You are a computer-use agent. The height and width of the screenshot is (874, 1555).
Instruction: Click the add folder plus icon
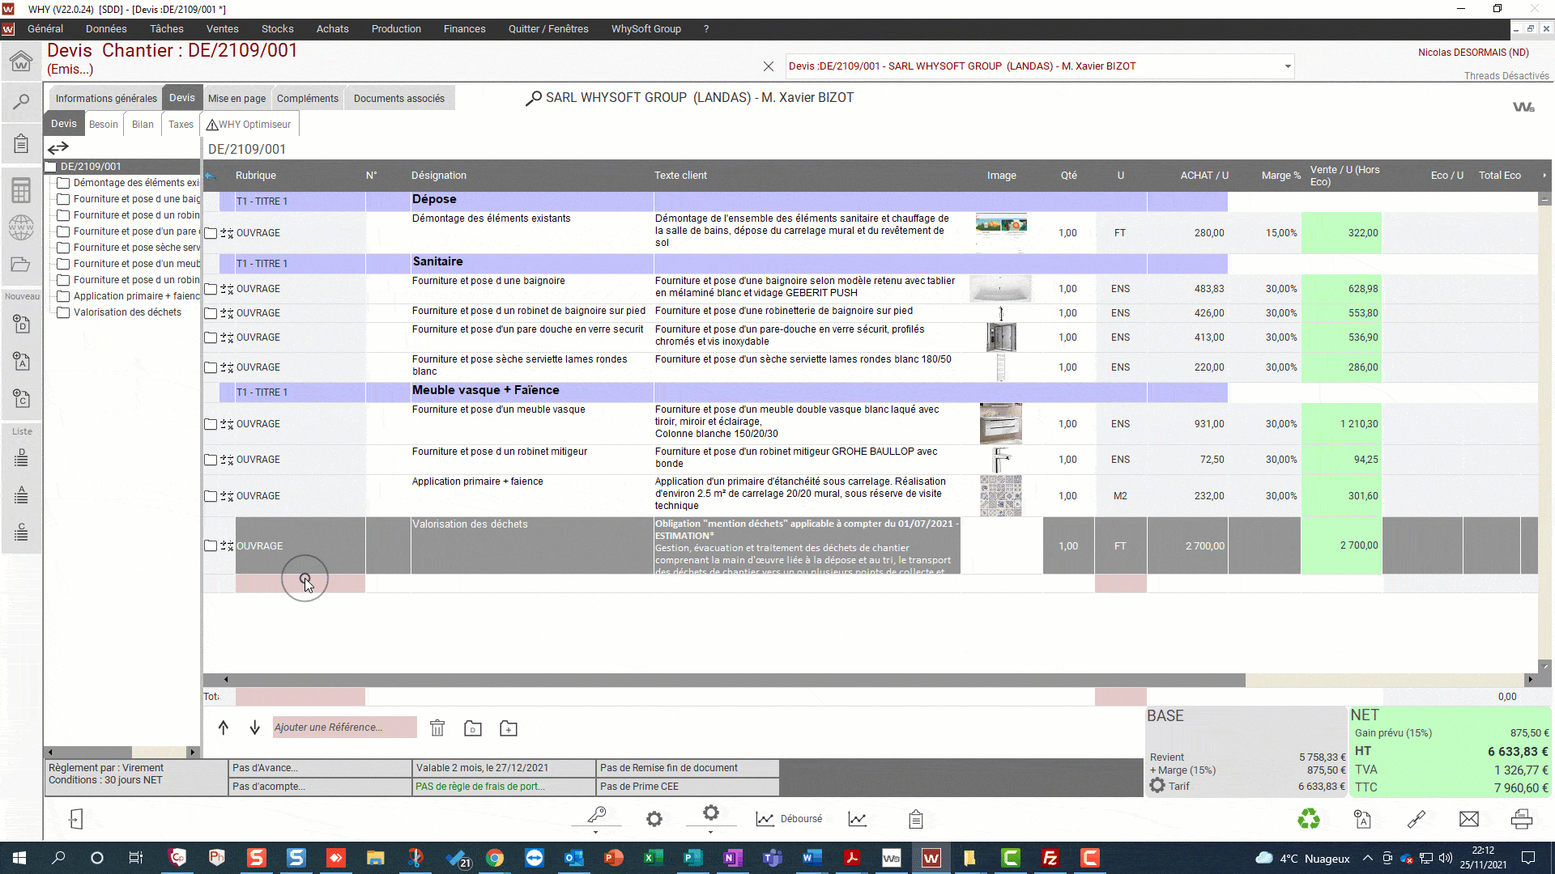(509, 728)
